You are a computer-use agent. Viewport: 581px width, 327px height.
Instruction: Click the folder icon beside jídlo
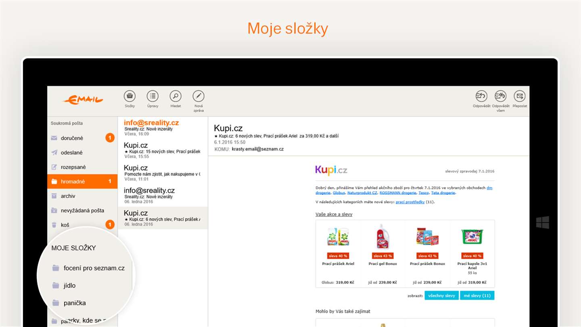coord(56,285)
